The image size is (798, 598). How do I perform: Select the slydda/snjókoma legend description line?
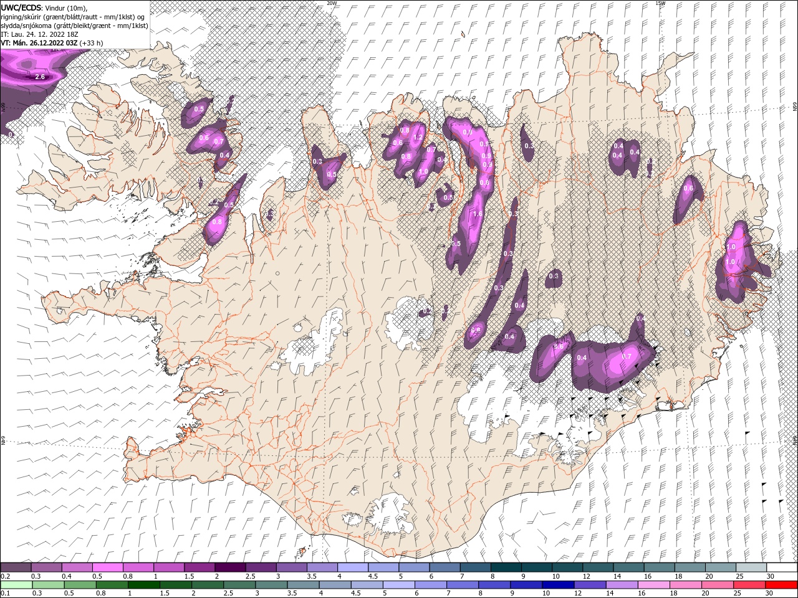[74, 26]
